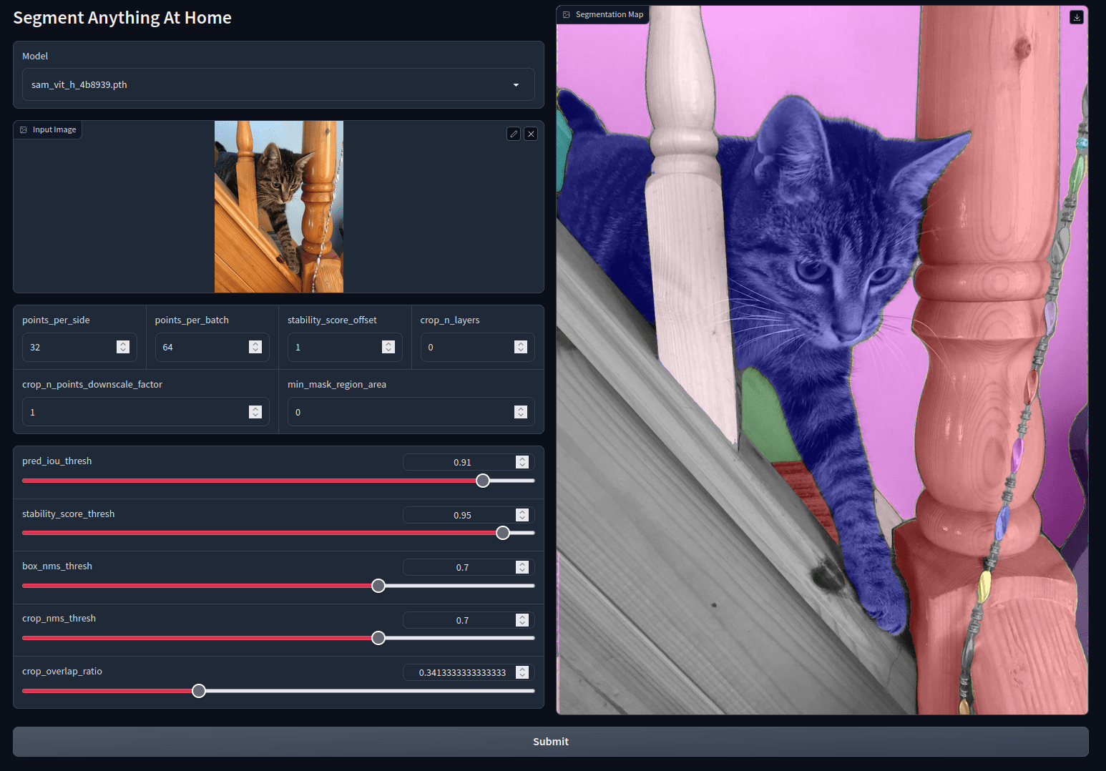1106x771 pixels.
Task: Download the segmentation map image
Action: pos(1077,17)
